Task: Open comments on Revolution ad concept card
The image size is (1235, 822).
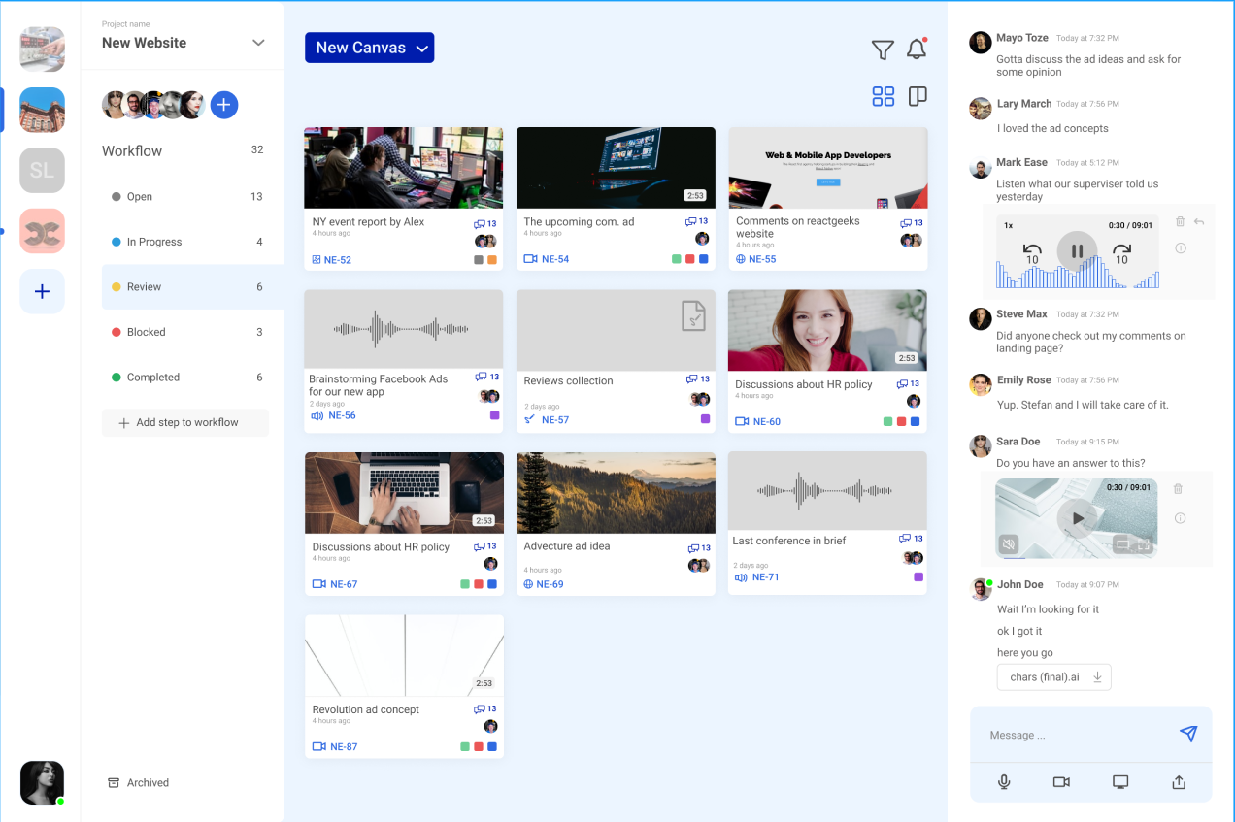Action: pyautogui.click(x=485, y=709)
